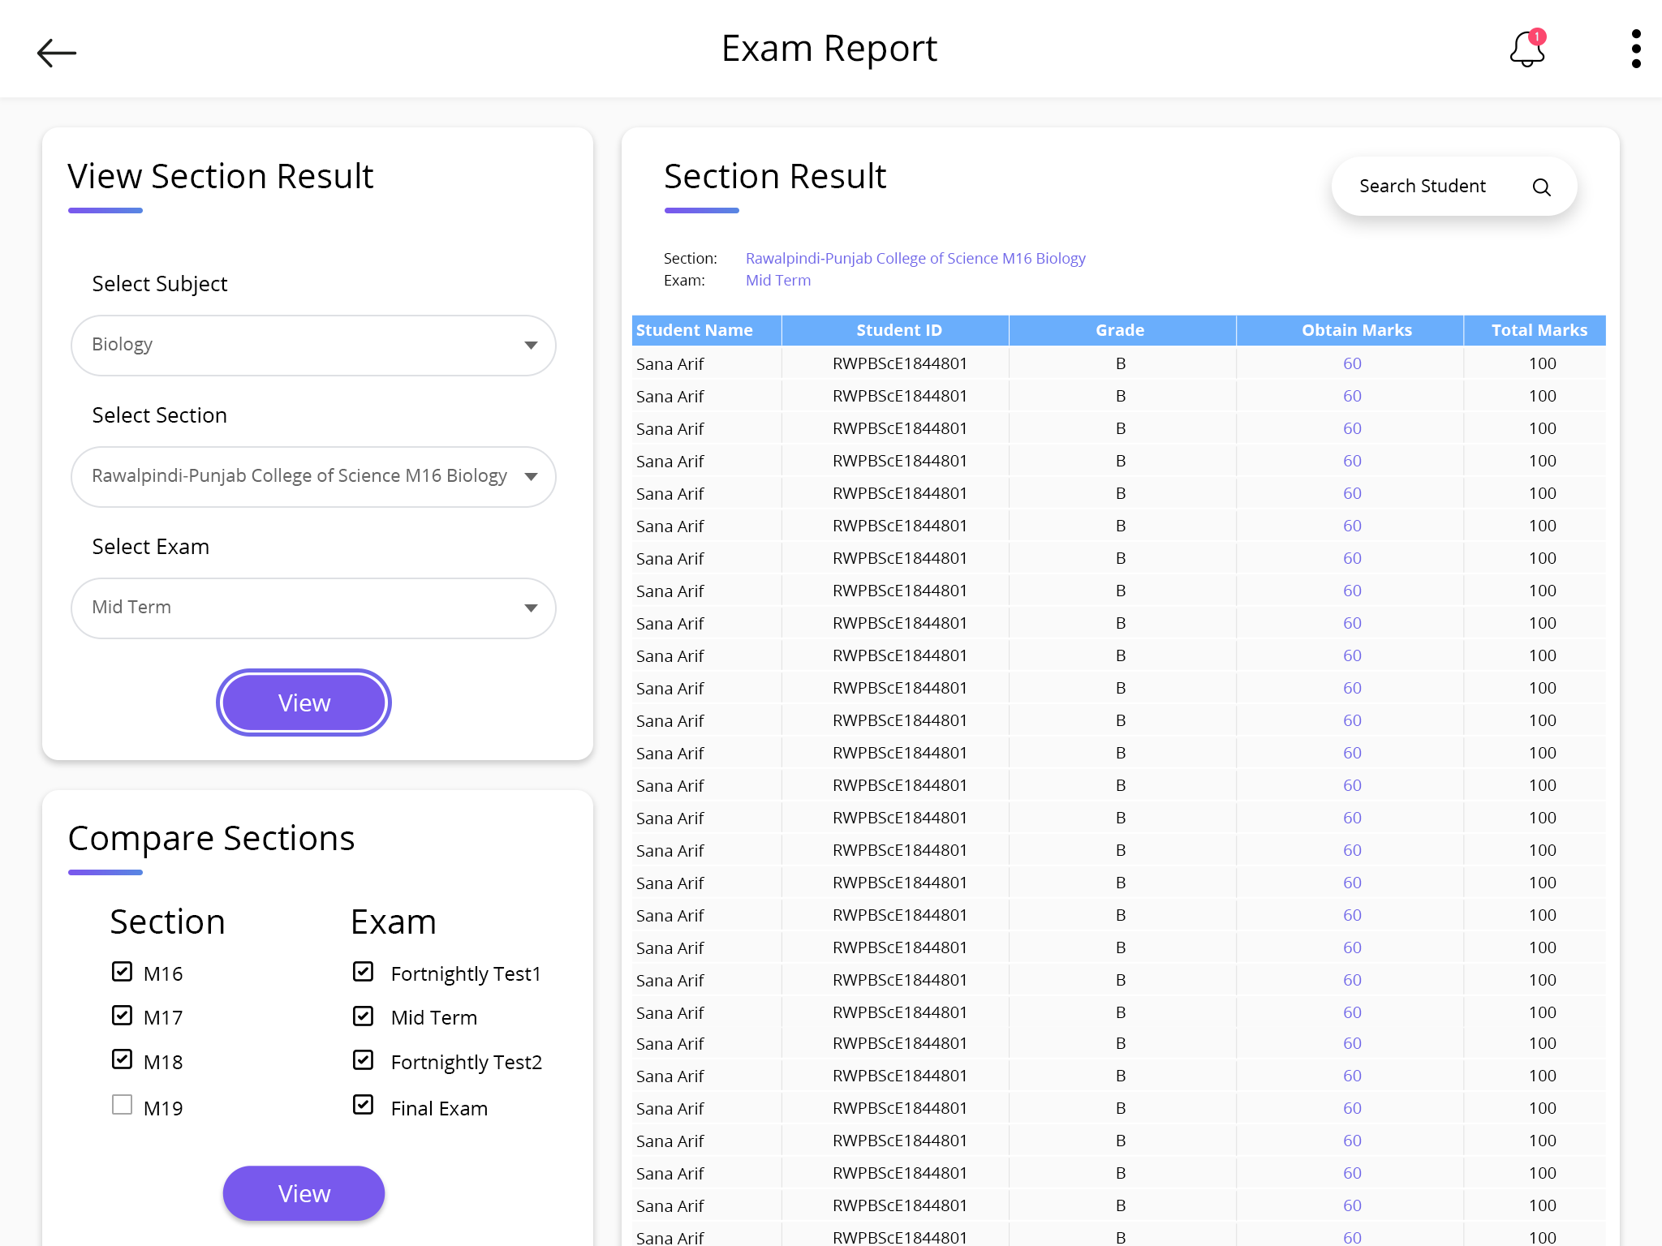Open the Select Section dropdown

(313, 477)
